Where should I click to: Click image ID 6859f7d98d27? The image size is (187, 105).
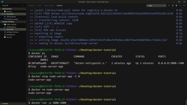[x=60, y=63]
